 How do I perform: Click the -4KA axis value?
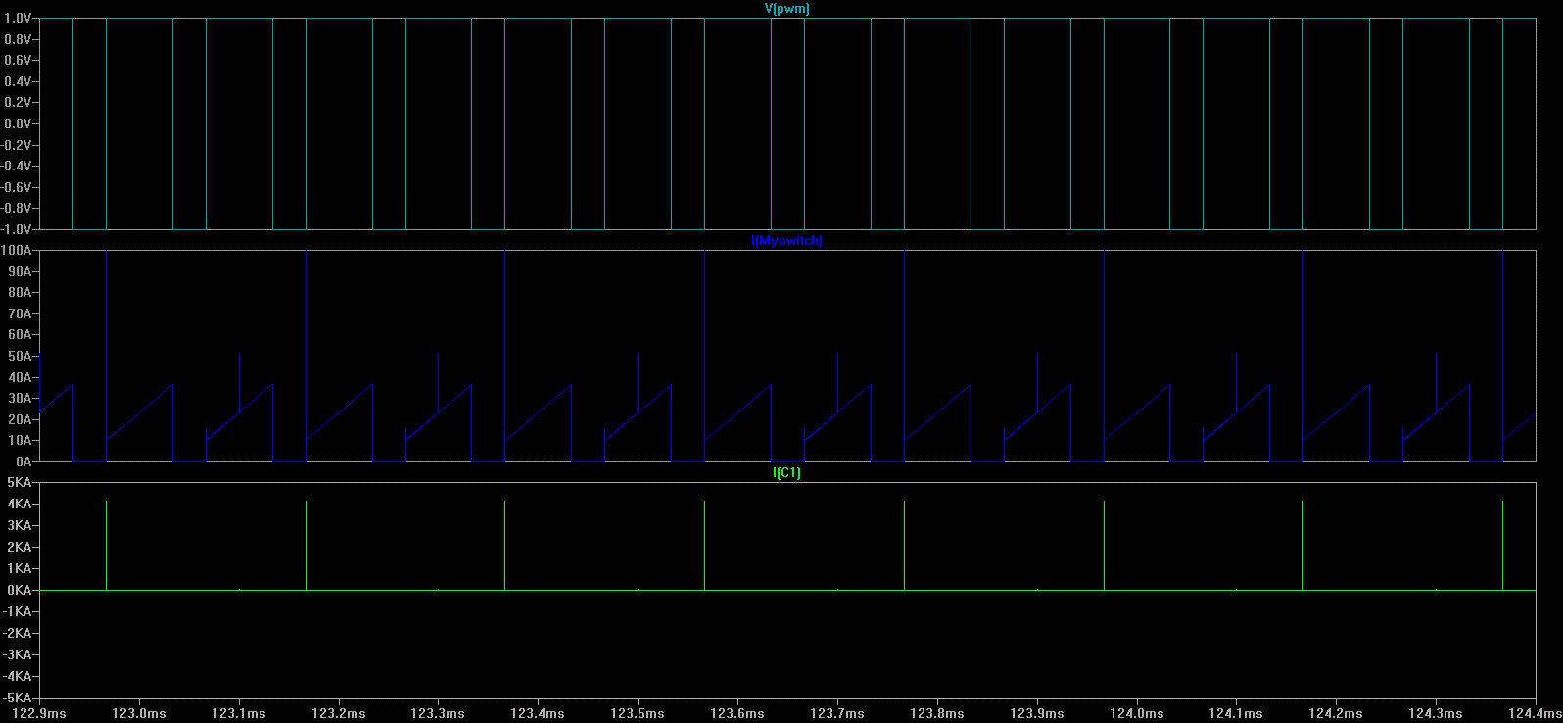tap(17, 677)
